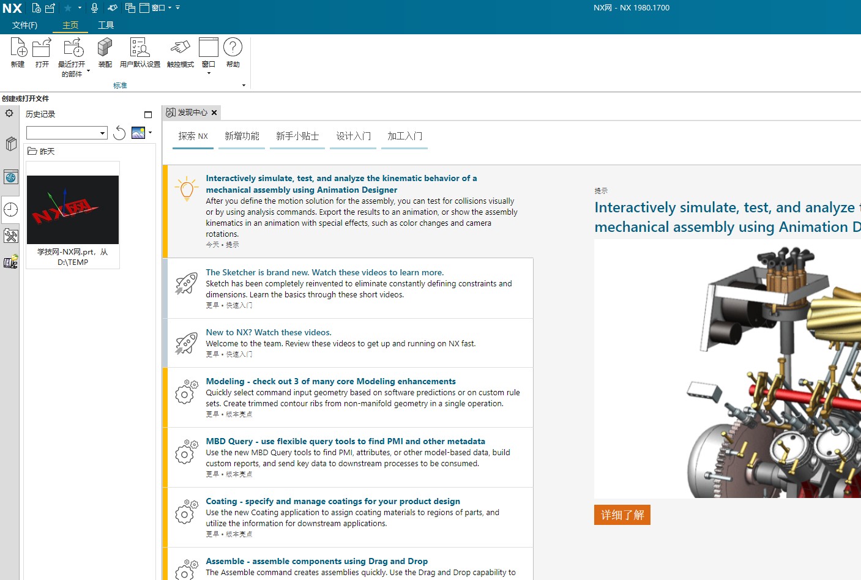Select the history clock tab in sidebar
861x580 pixels.
click(11, 210)
